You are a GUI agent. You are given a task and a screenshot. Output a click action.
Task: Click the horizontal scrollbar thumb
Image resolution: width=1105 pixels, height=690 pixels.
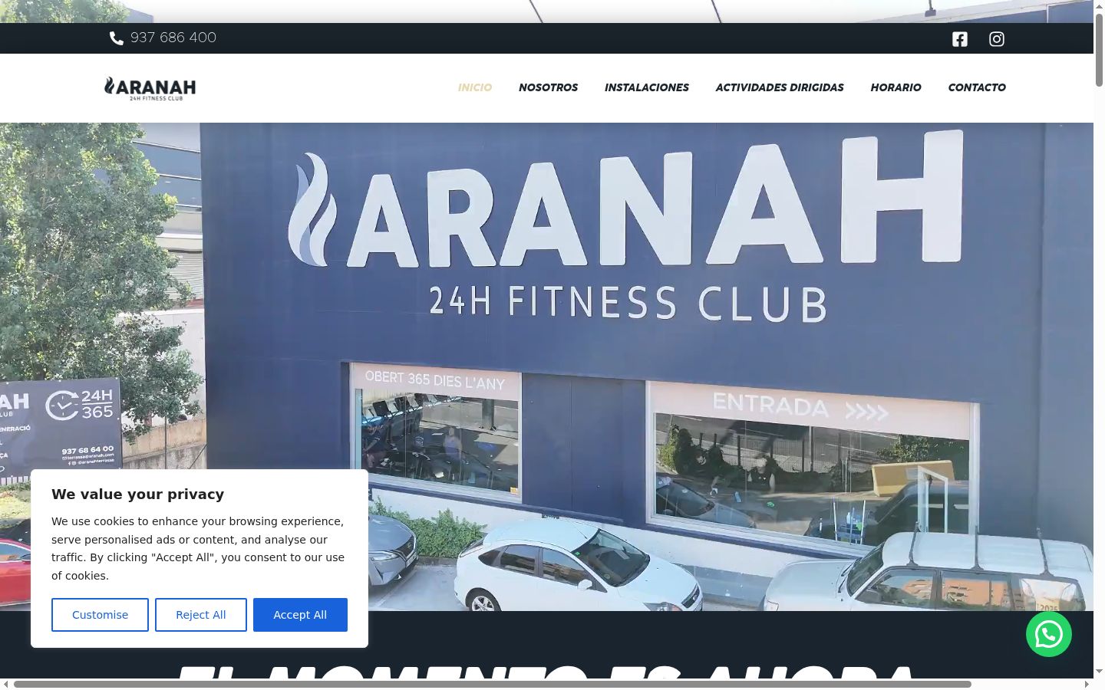[x=493, y=684]
